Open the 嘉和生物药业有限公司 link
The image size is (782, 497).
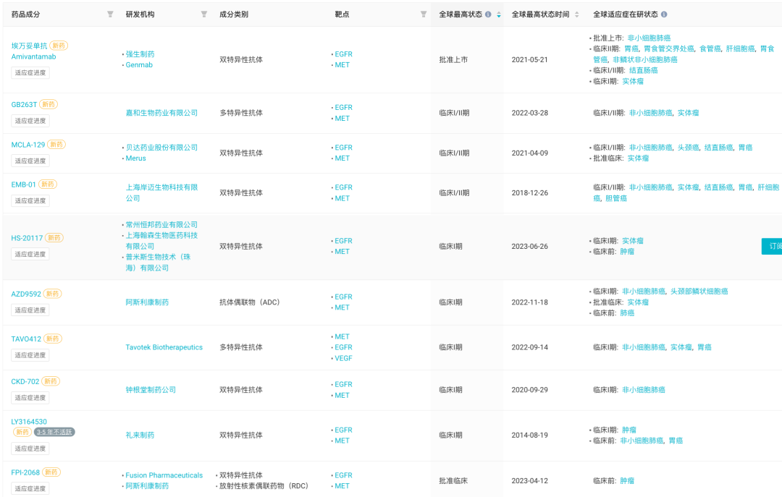[x=161, y=113]
